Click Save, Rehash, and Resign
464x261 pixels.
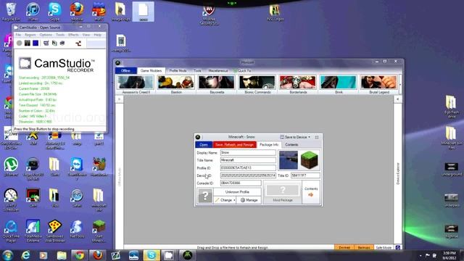click(x=234, y=145)
